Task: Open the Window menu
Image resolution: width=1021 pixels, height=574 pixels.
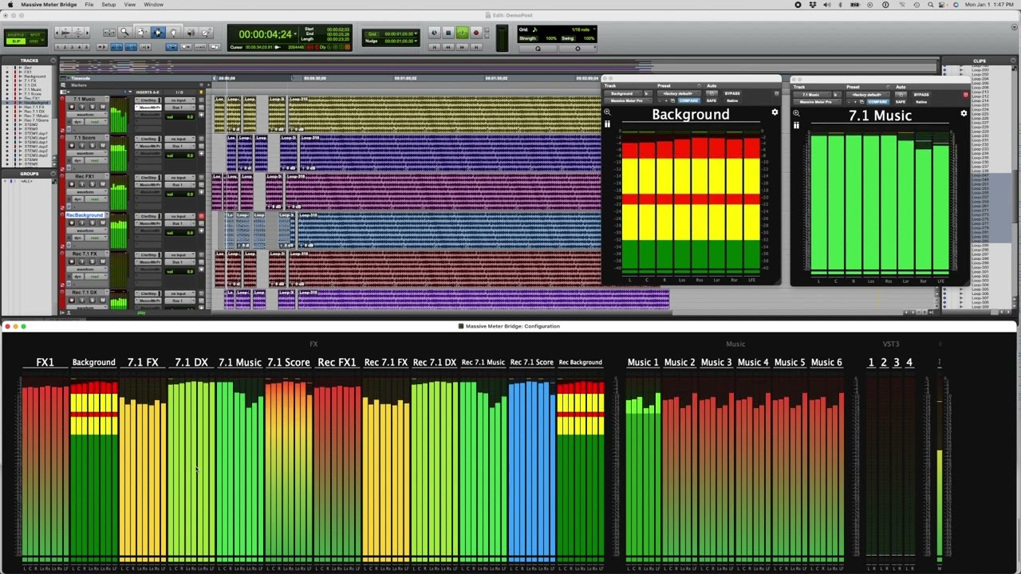Action: coord(153,5)
